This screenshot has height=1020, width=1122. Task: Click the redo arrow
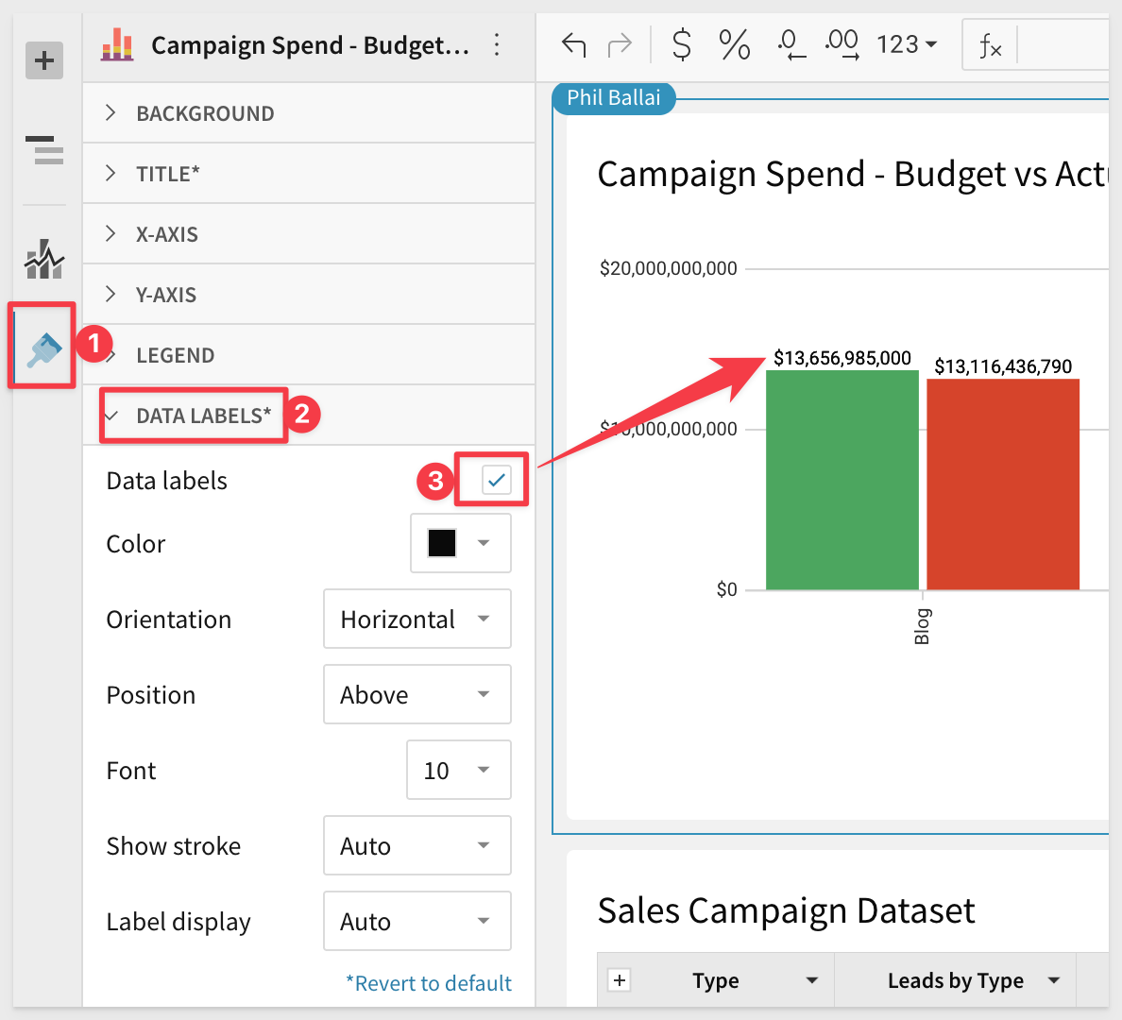pos(620,45)
